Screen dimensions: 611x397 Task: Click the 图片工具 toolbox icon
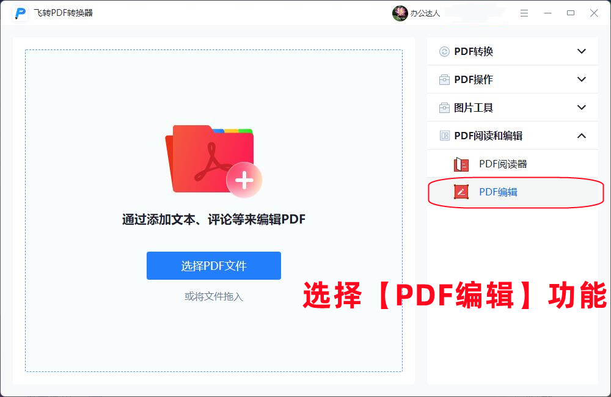coord(444,107)
